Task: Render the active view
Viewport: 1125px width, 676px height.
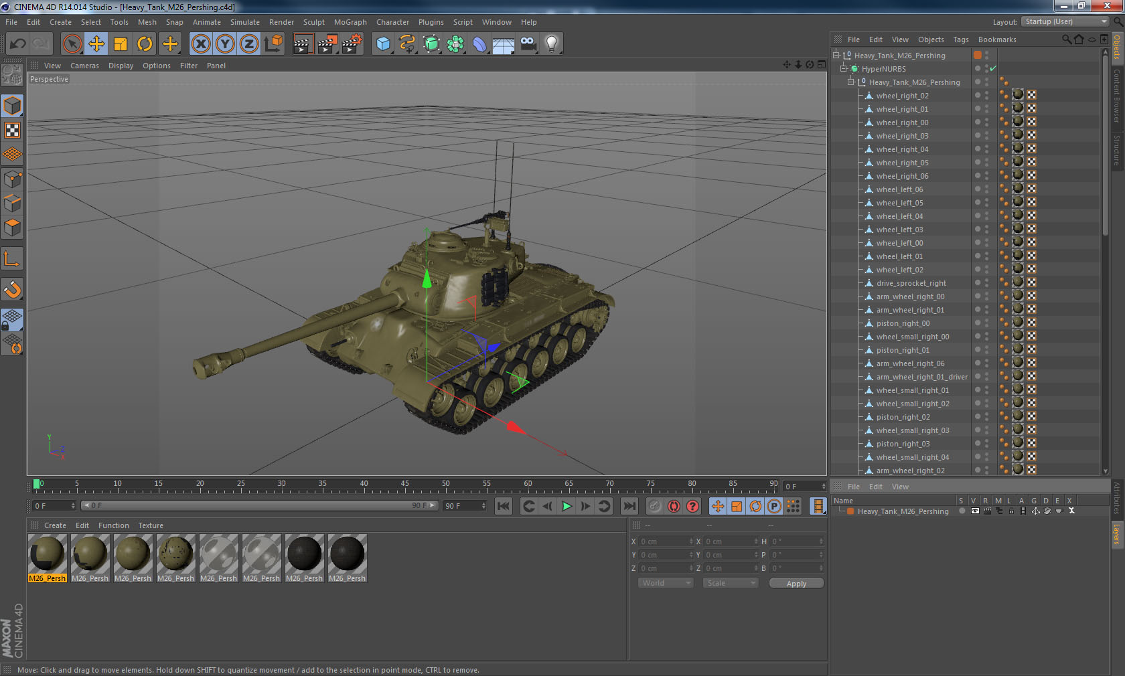Action: (303, 44)
